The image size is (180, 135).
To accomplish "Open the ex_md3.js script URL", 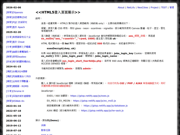I will coord(94,101).
